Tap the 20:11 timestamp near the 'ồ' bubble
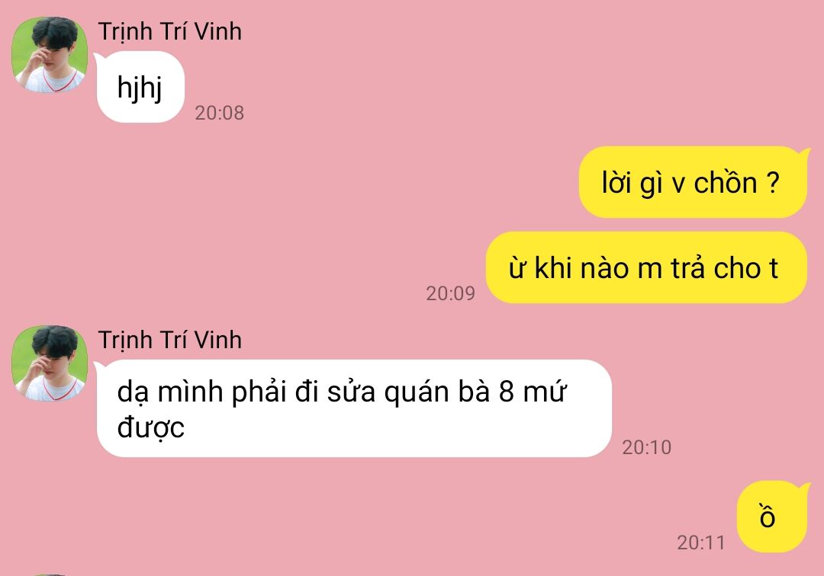The width and height of the screenshot is (824, 576). point(701,542)
